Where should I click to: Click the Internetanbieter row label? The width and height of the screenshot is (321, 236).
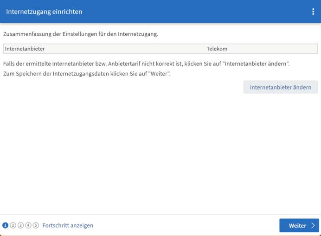click(25, 49)
